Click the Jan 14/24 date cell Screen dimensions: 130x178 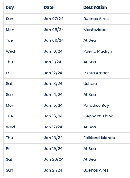[61, 95]
